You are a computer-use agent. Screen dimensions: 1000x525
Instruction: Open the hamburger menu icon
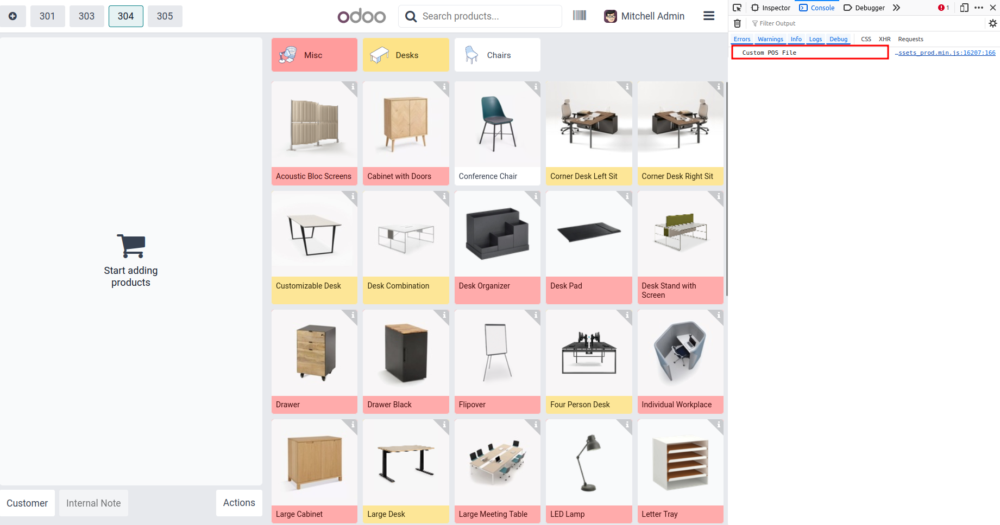click(709, 16)
